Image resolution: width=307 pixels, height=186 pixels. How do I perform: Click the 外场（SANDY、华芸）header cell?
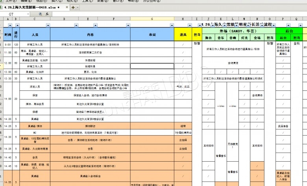pos(239,31)
